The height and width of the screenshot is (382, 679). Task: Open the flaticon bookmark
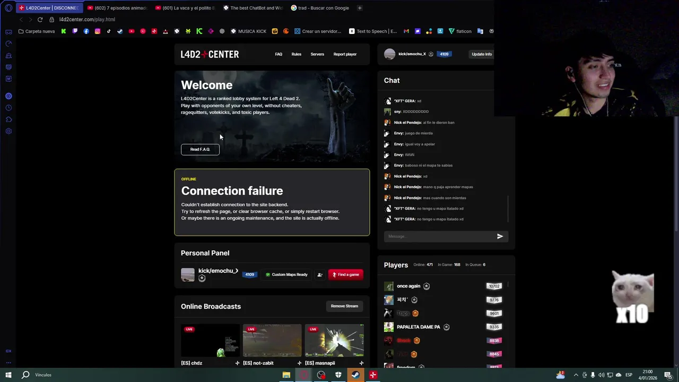click(x=460, y=31)
